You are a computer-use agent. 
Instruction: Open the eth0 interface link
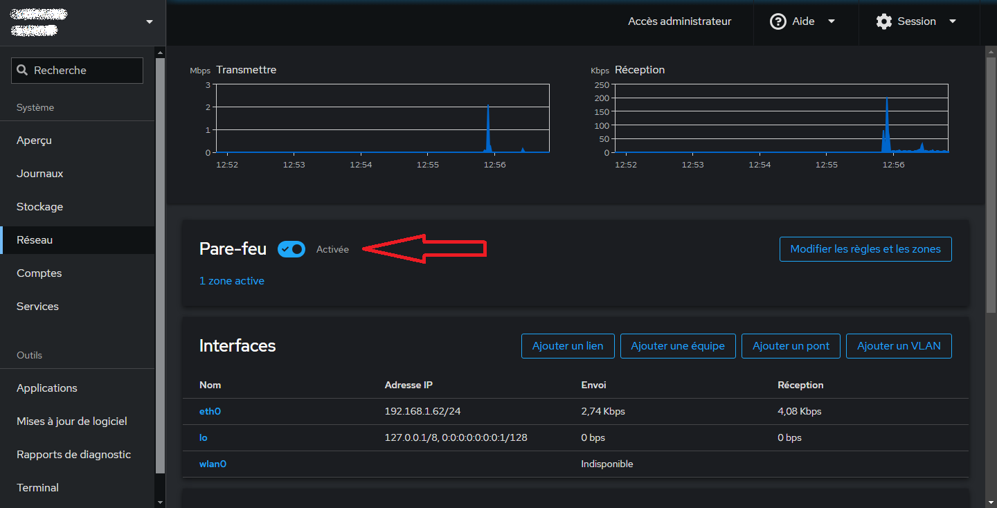click(210, 411)
